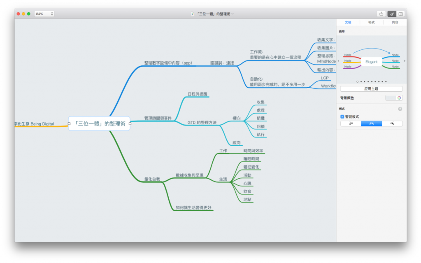The image size is (421, 263).
Task: Show the next theme with right arrow
Action: point(405,61)
